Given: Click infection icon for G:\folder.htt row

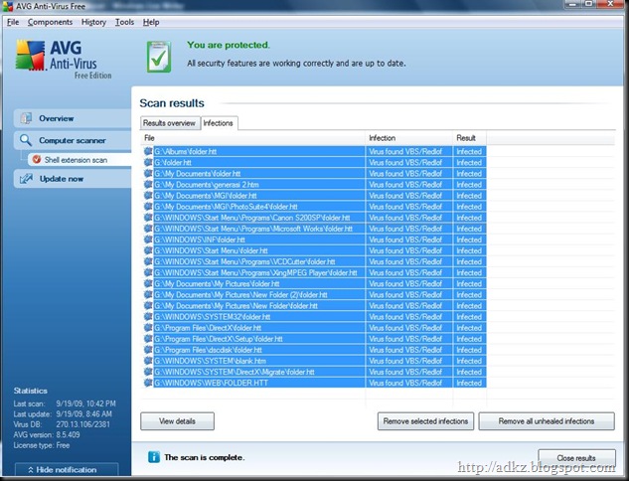Looking at the screenshot, I should (148, 162).
